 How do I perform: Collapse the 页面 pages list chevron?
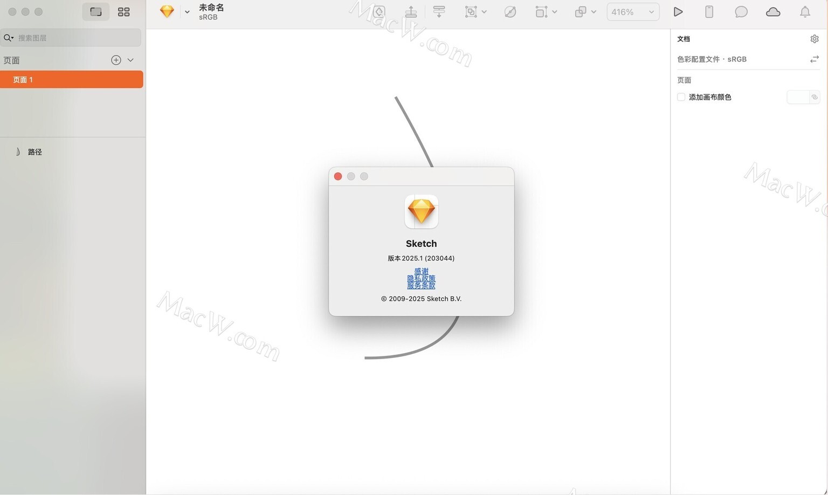(130, 60)
